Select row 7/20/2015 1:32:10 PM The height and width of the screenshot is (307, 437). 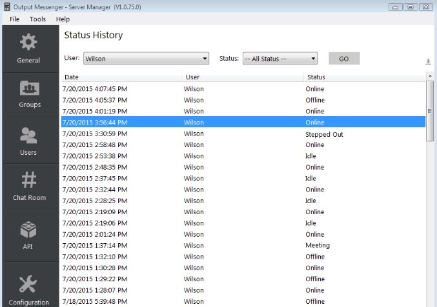click(x=243, y=257)
